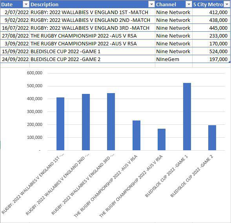This screenshot has width=231, height=223.
Task: Select cell Bledisloe Cup 2022 -Game 2
Action: coord(92,59)
